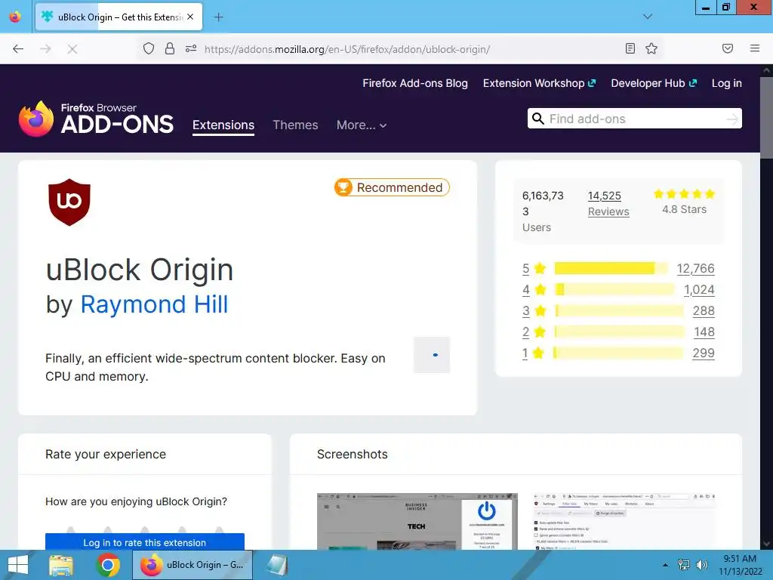The width and height of the screenshot is (773, 580).
Task: Show site security info via the padlock
Action: click(170, 48)
